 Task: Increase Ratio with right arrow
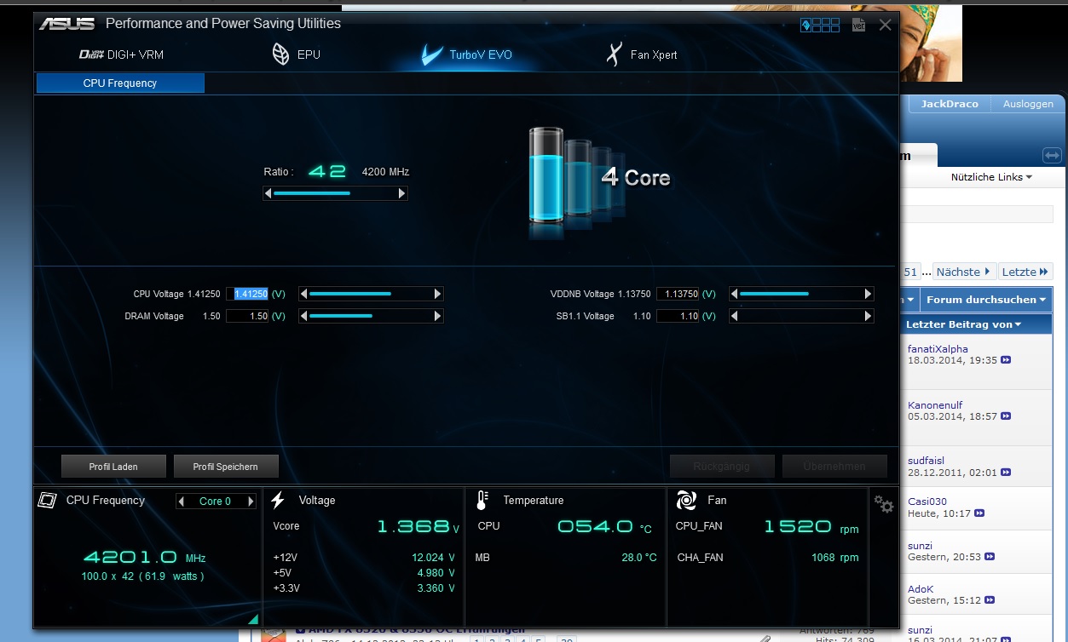pos(402,193)
